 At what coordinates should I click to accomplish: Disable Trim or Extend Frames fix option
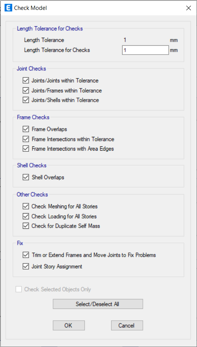coord(26,255)
